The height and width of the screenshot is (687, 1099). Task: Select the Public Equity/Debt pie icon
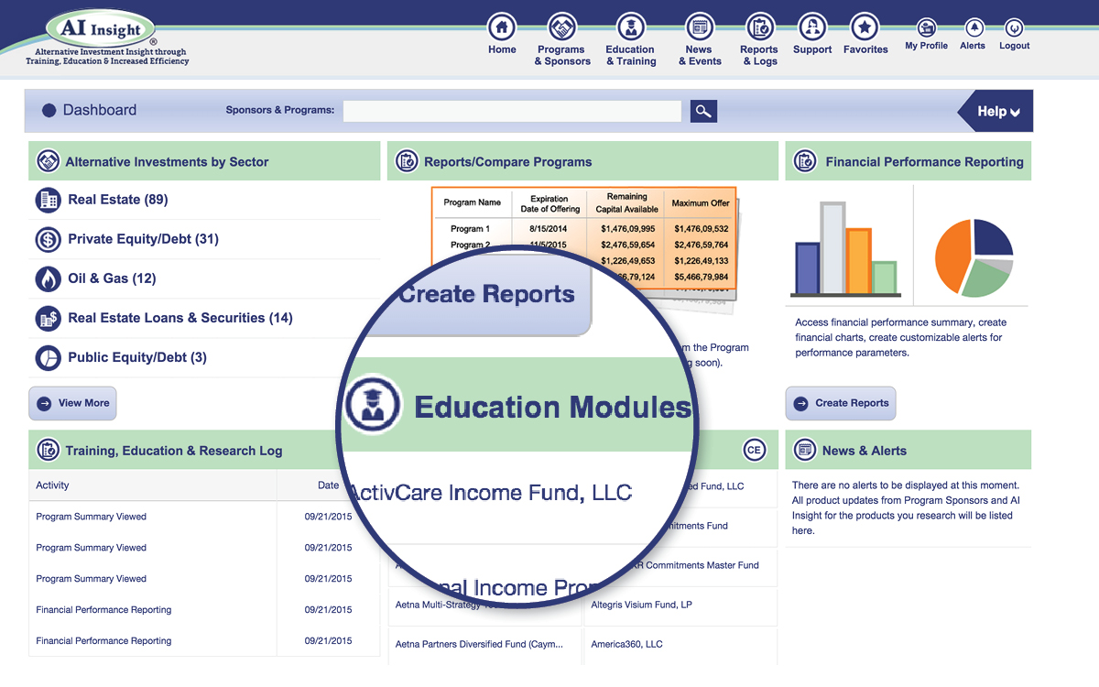point(48,357)
